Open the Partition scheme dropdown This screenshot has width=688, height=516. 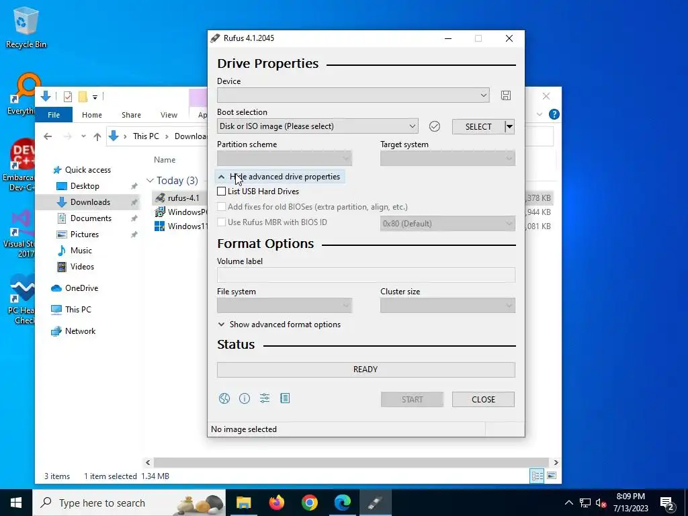coord(284,158)
